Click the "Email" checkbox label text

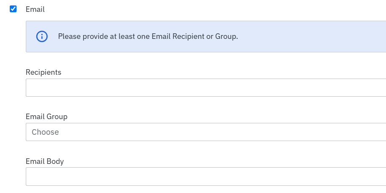(x=35, y=9)
